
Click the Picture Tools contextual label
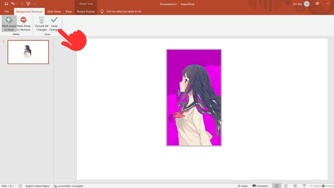86,4
